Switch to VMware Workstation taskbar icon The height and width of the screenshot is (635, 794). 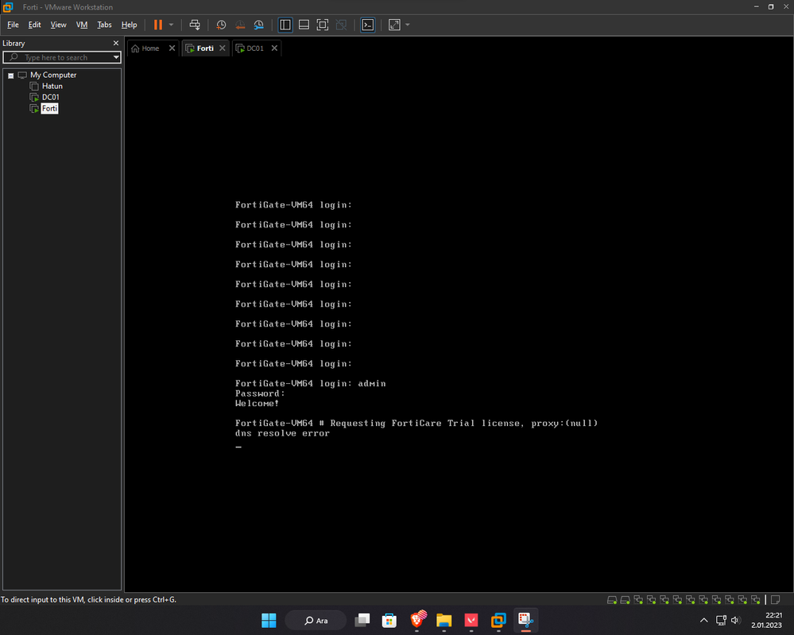click(499, 621)
